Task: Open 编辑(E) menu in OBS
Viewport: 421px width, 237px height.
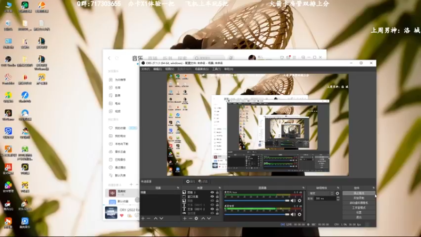Action: (157, 69)
